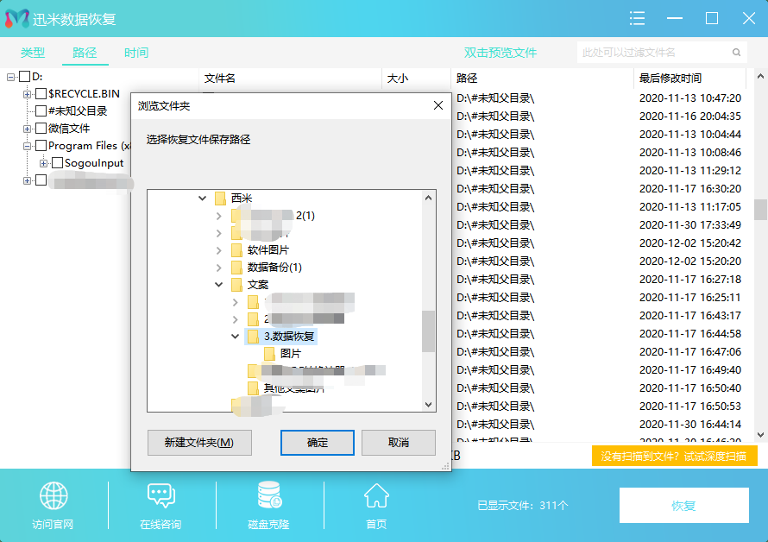Click the 新建文件夹(M) button
Image resolution: width=768 pixels, height=542 pixels.
pos(199,443)
